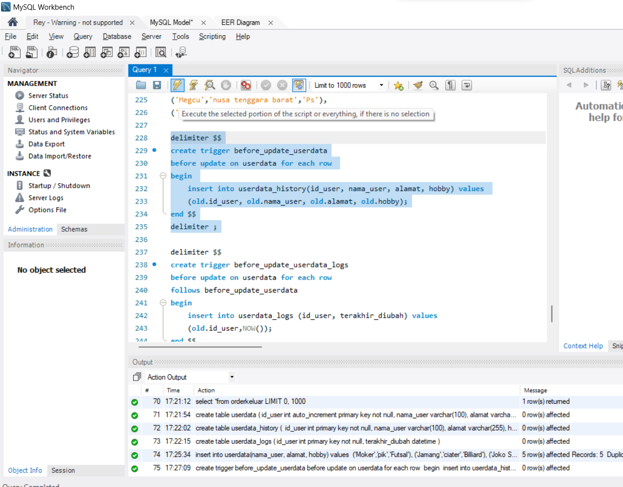Commit the transaction checkmark icon
623x487 pixels.
point(266,85)
